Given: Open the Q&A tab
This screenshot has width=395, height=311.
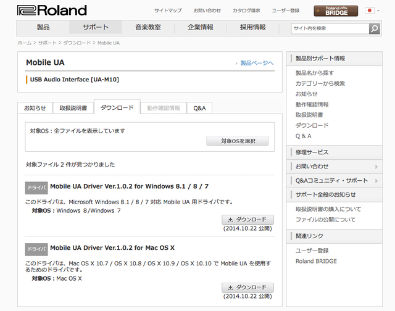Looking at the screenshot, I should (199, 108).
